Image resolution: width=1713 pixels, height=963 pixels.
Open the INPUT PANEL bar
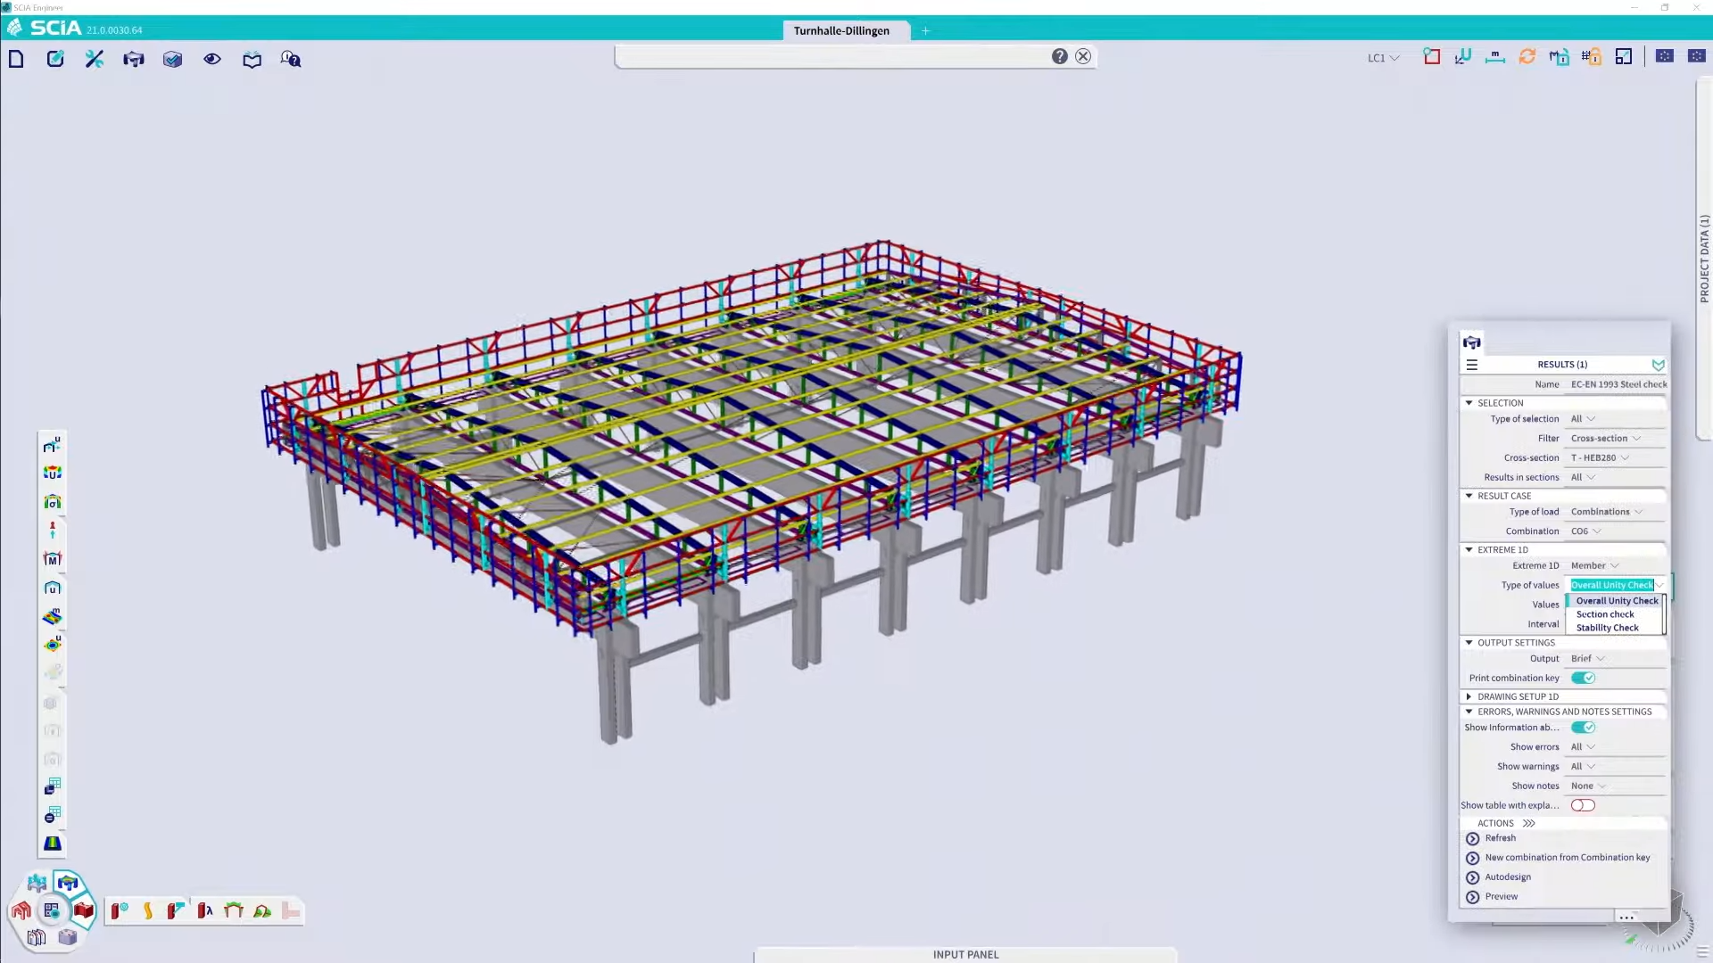(965, 955)
